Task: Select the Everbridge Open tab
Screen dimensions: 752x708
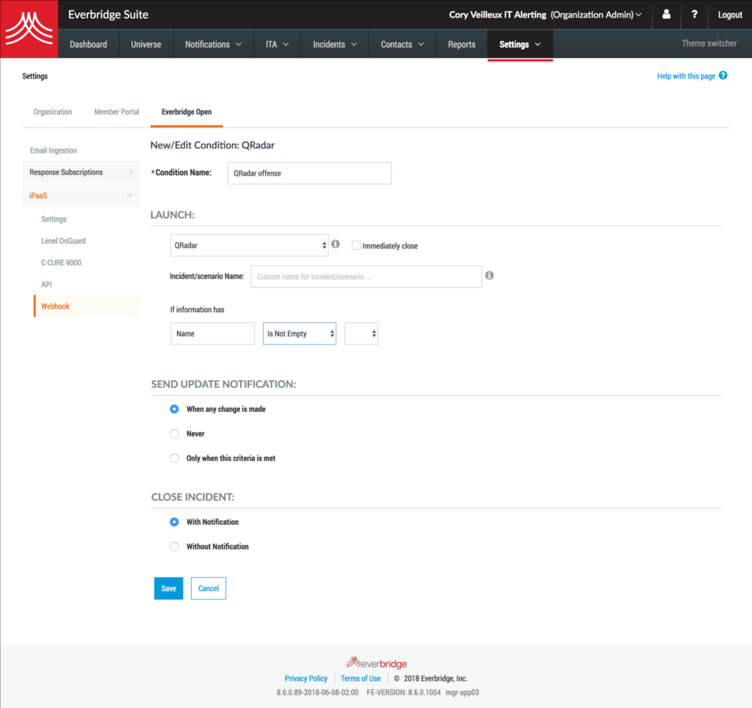Action: click(187, 112)
